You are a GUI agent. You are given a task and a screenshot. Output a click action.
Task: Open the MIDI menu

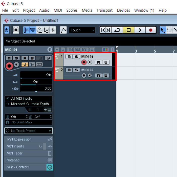[x=58, y=10]
